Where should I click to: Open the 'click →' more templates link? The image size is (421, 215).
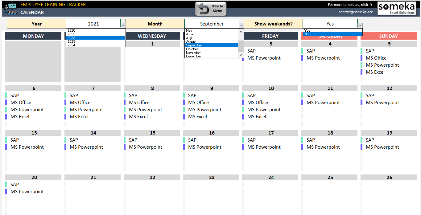pyautogui.click(x=367, y=5)
